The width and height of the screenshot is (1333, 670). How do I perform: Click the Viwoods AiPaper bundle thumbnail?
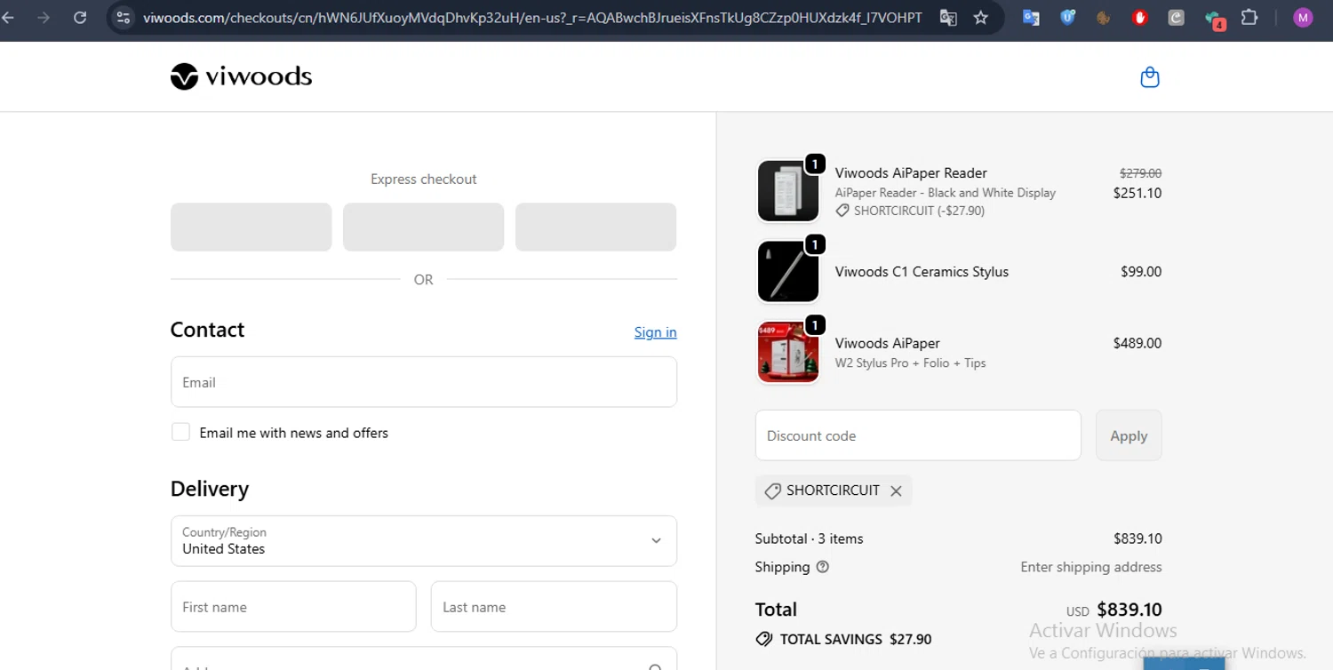788,352
